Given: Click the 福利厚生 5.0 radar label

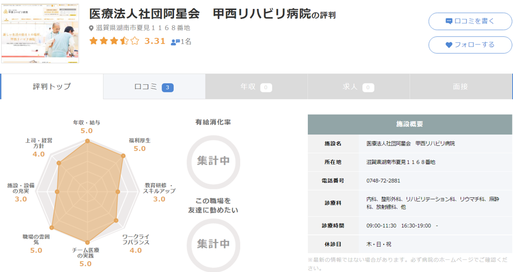Looking at the screenshot, I should (140, 144).
